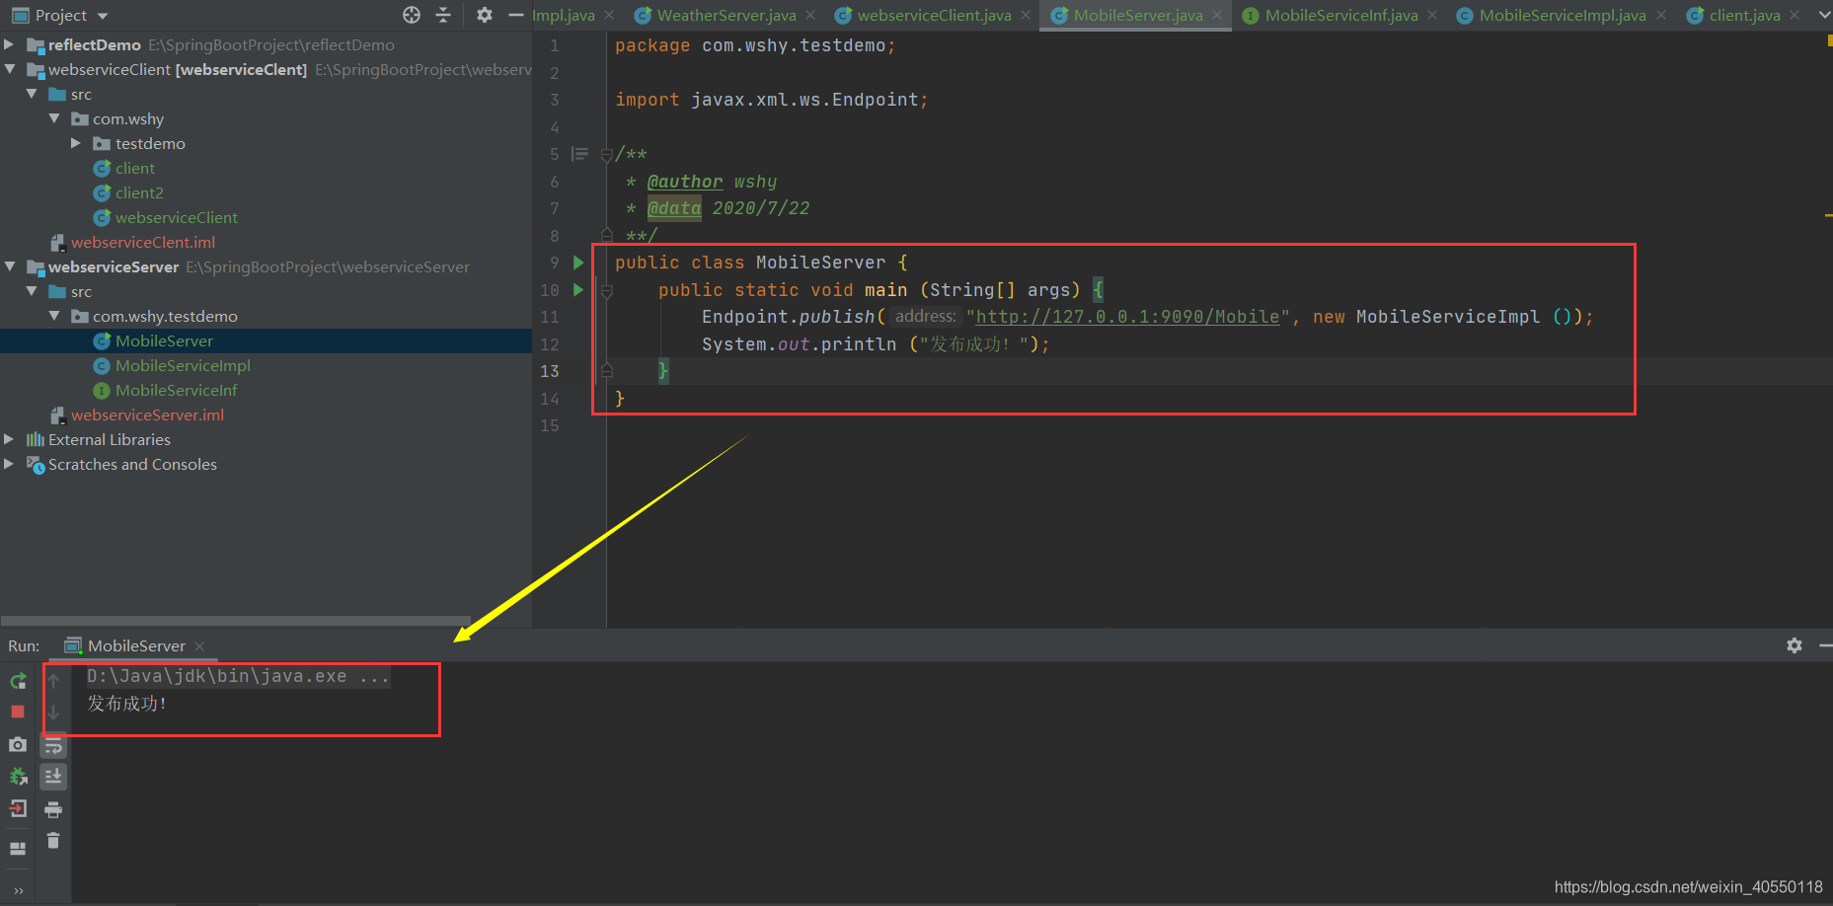The height and width of the screenshot is (906, 1833).
Task: Run main method via gutter arrow on line 10
Action: [578, 290]
